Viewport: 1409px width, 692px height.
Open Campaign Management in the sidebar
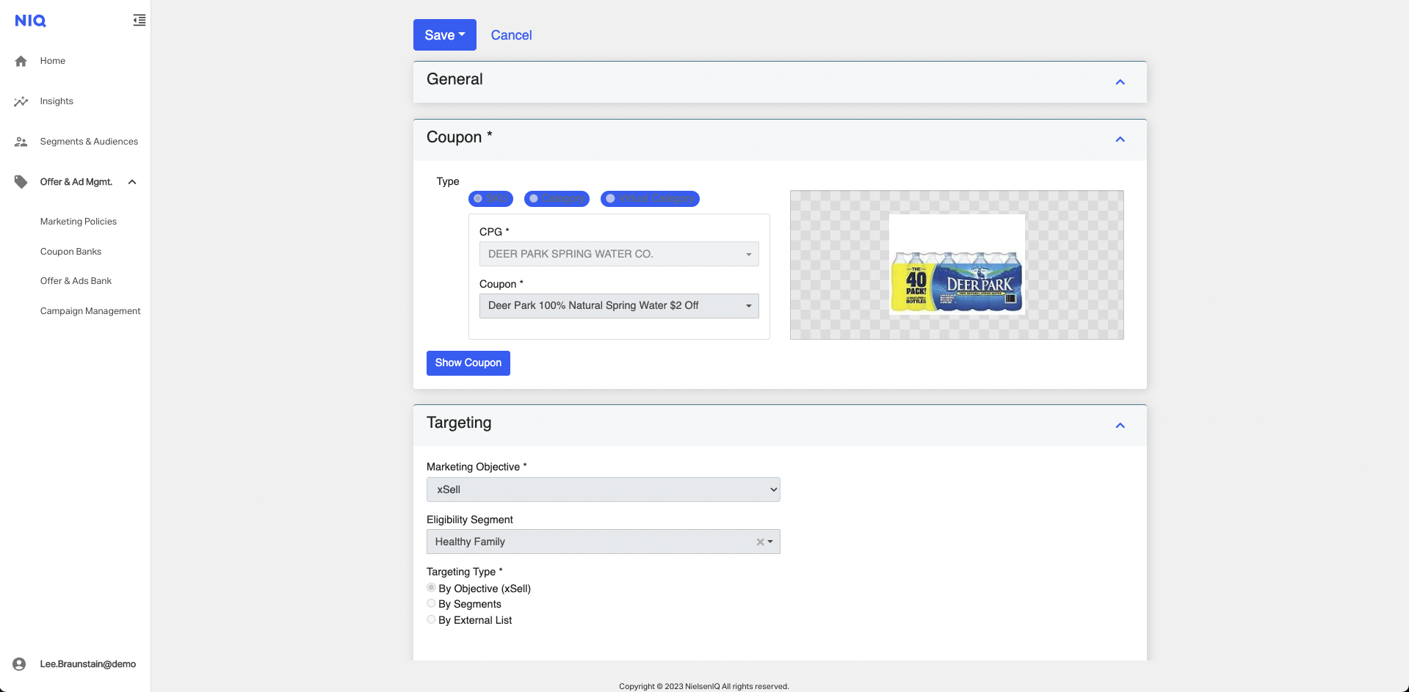coord(90,311)
